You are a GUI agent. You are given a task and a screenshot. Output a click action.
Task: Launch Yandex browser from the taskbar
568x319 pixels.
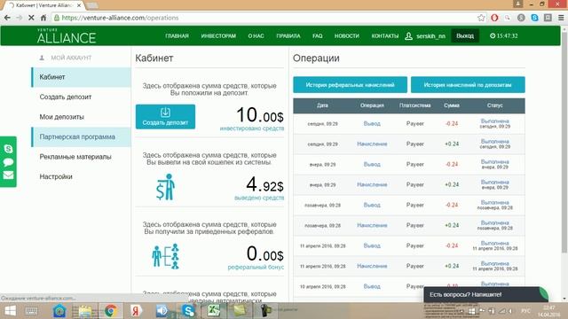(136, 311)
